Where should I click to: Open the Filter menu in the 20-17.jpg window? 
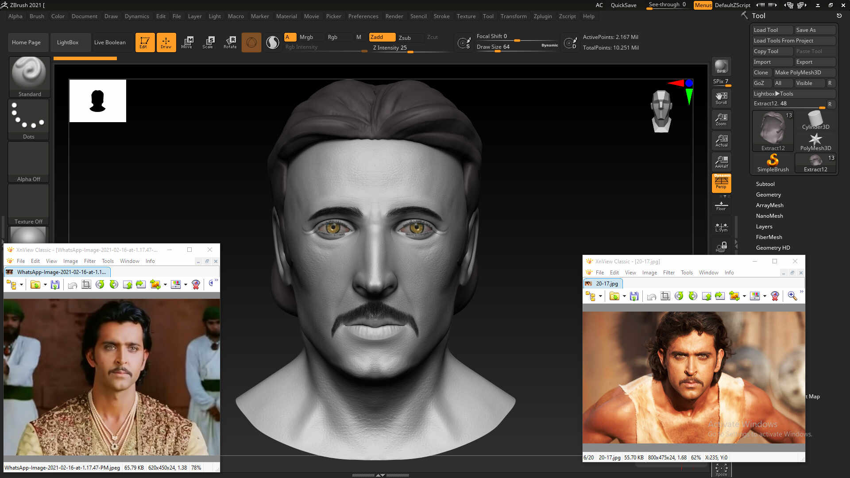pos(668,273)
